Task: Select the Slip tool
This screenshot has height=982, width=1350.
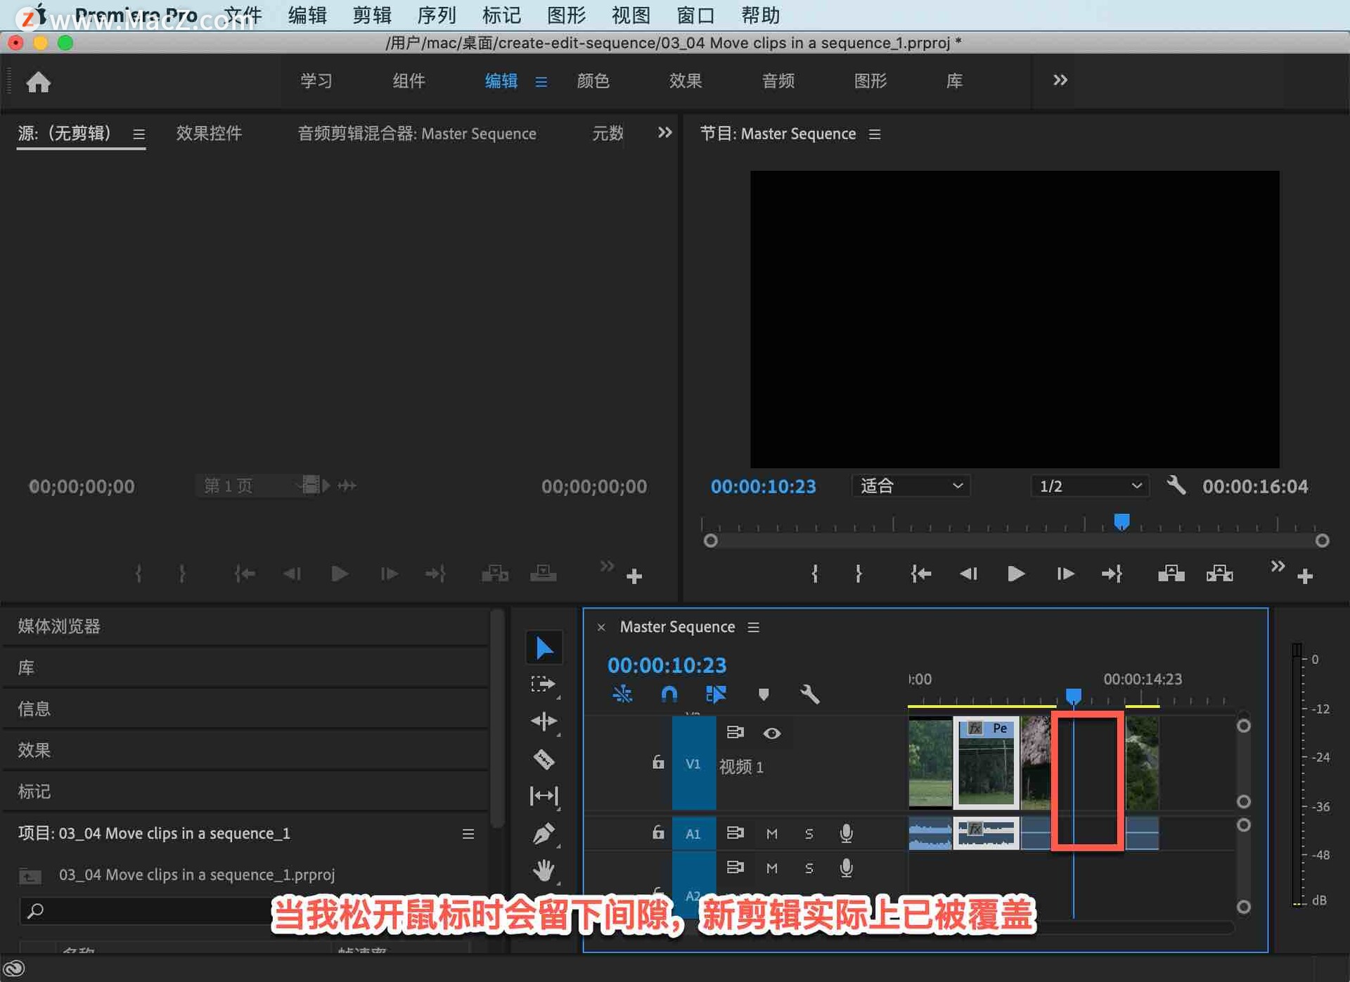Action: click(x=544, y=796)
